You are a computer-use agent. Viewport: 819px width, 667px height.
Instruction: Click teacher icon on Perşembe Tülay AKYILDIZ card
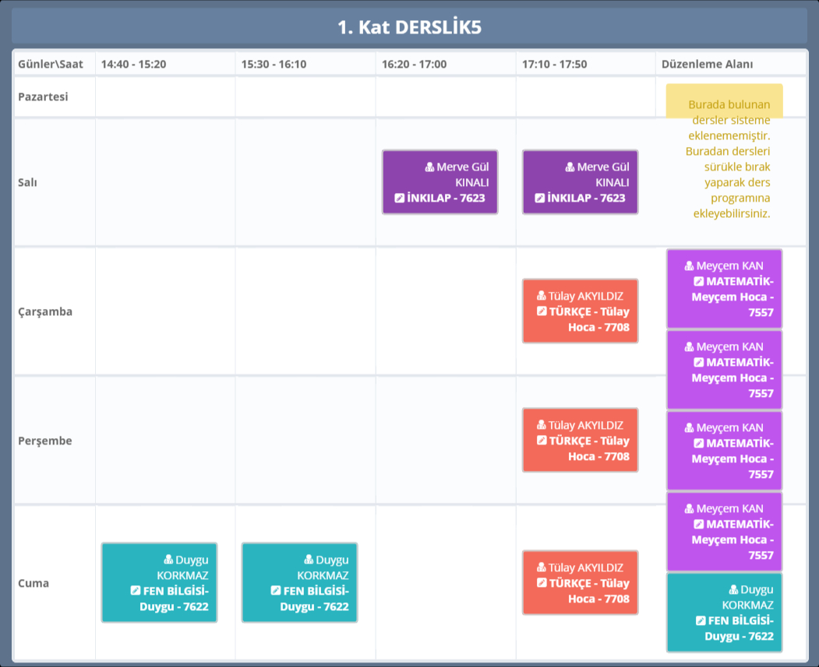tap(542, 425)
